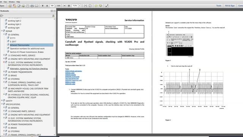The height and width of the screenshot is (137, 243).
Task: Click the oscilloscope waveform graph figure
Action: point(192,89)
